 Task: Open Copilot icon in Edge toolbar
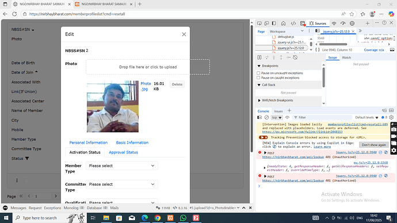click(x=391, y=14)
